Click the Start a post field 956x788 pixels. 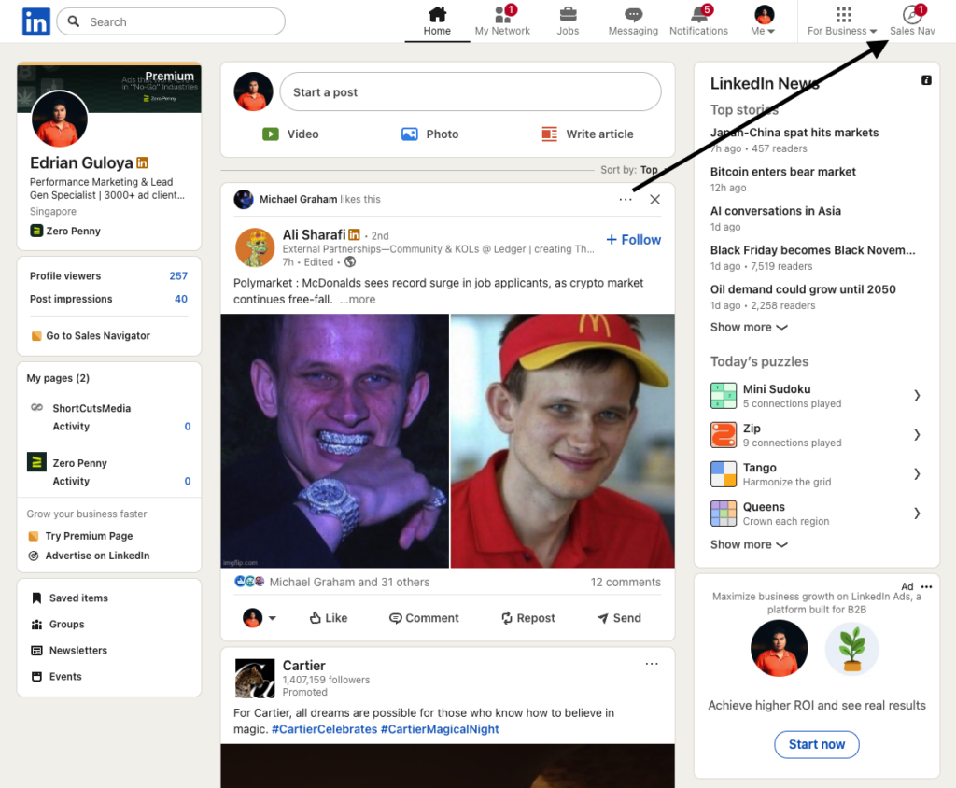click(x=470, y=92)
